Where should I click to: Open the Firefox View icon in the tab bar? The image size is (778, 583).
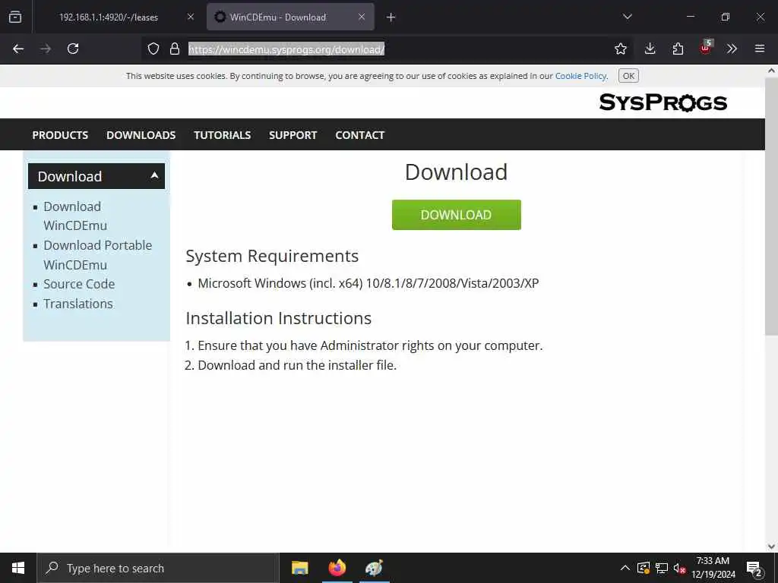15,17
